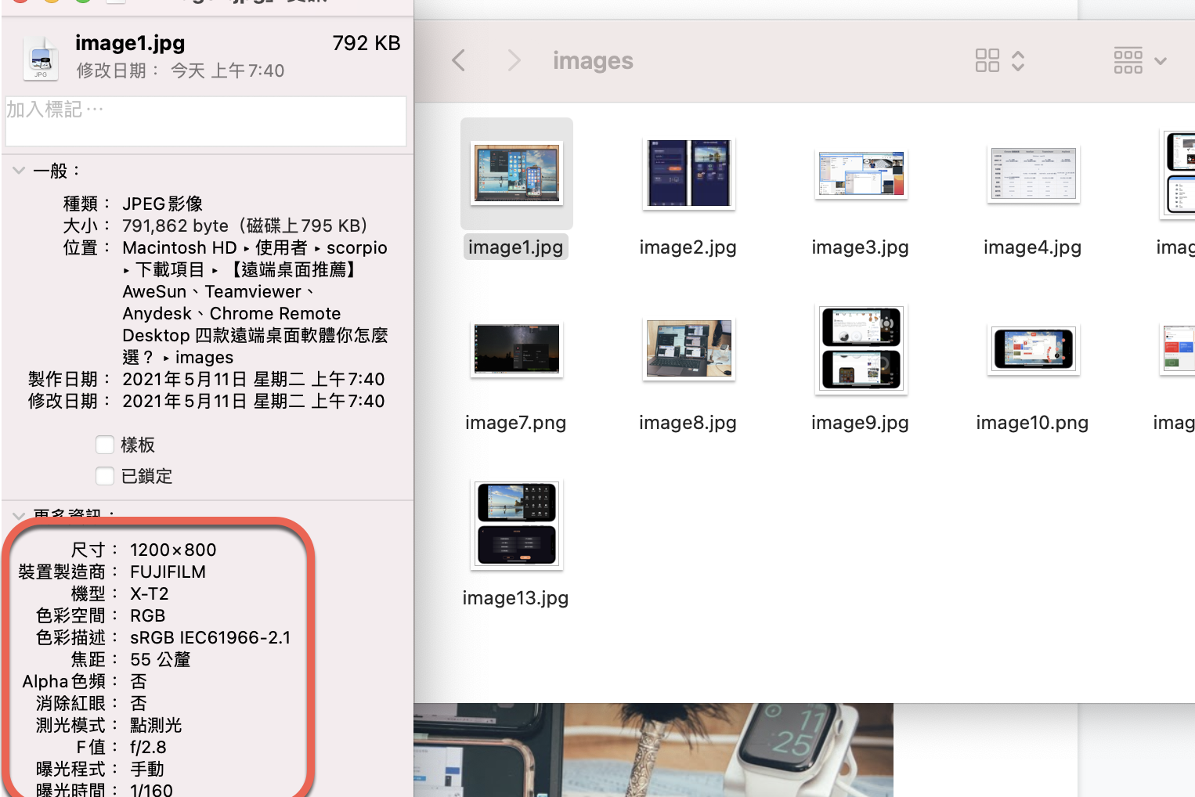Image resolution: width=1195 pixels, height=797 pixels.
Task: Select the image2.jpg thumbnail
Action: (x=688, y=173)
